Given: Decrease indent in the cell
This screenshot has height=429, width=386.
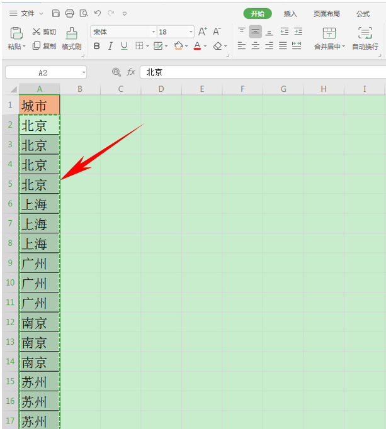Looking at the screenshot, I should [285, 31].
